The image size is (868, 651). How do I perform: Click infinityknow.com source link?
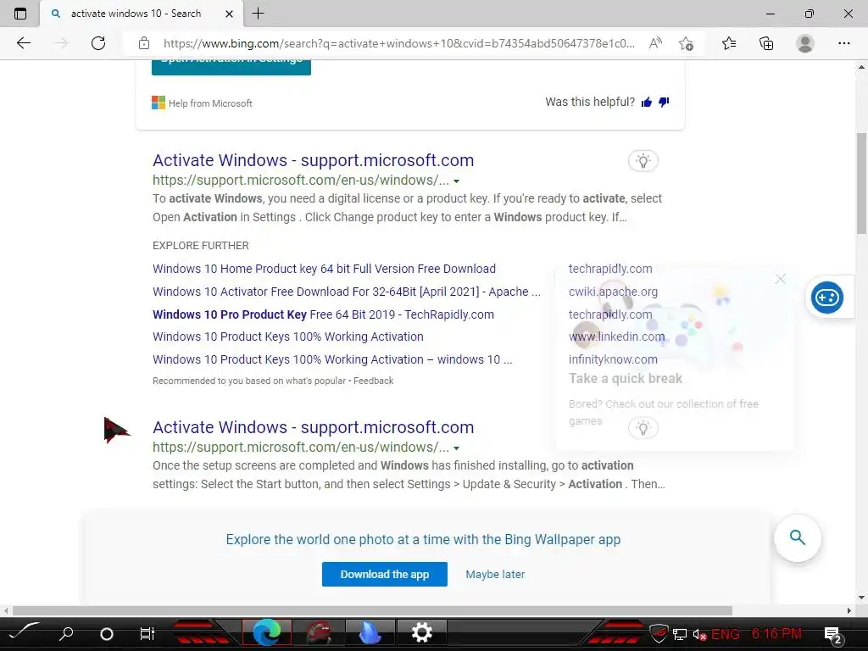tap(613, 359)
